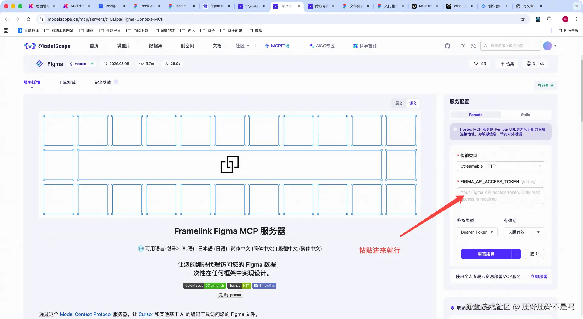Click the site search box
Screen dimensions: 583x319
(x=511, y=46)
